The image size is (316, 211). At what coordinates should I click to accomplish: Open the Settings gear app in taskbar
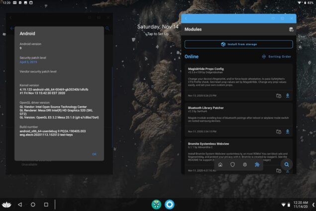pos(170,205)
